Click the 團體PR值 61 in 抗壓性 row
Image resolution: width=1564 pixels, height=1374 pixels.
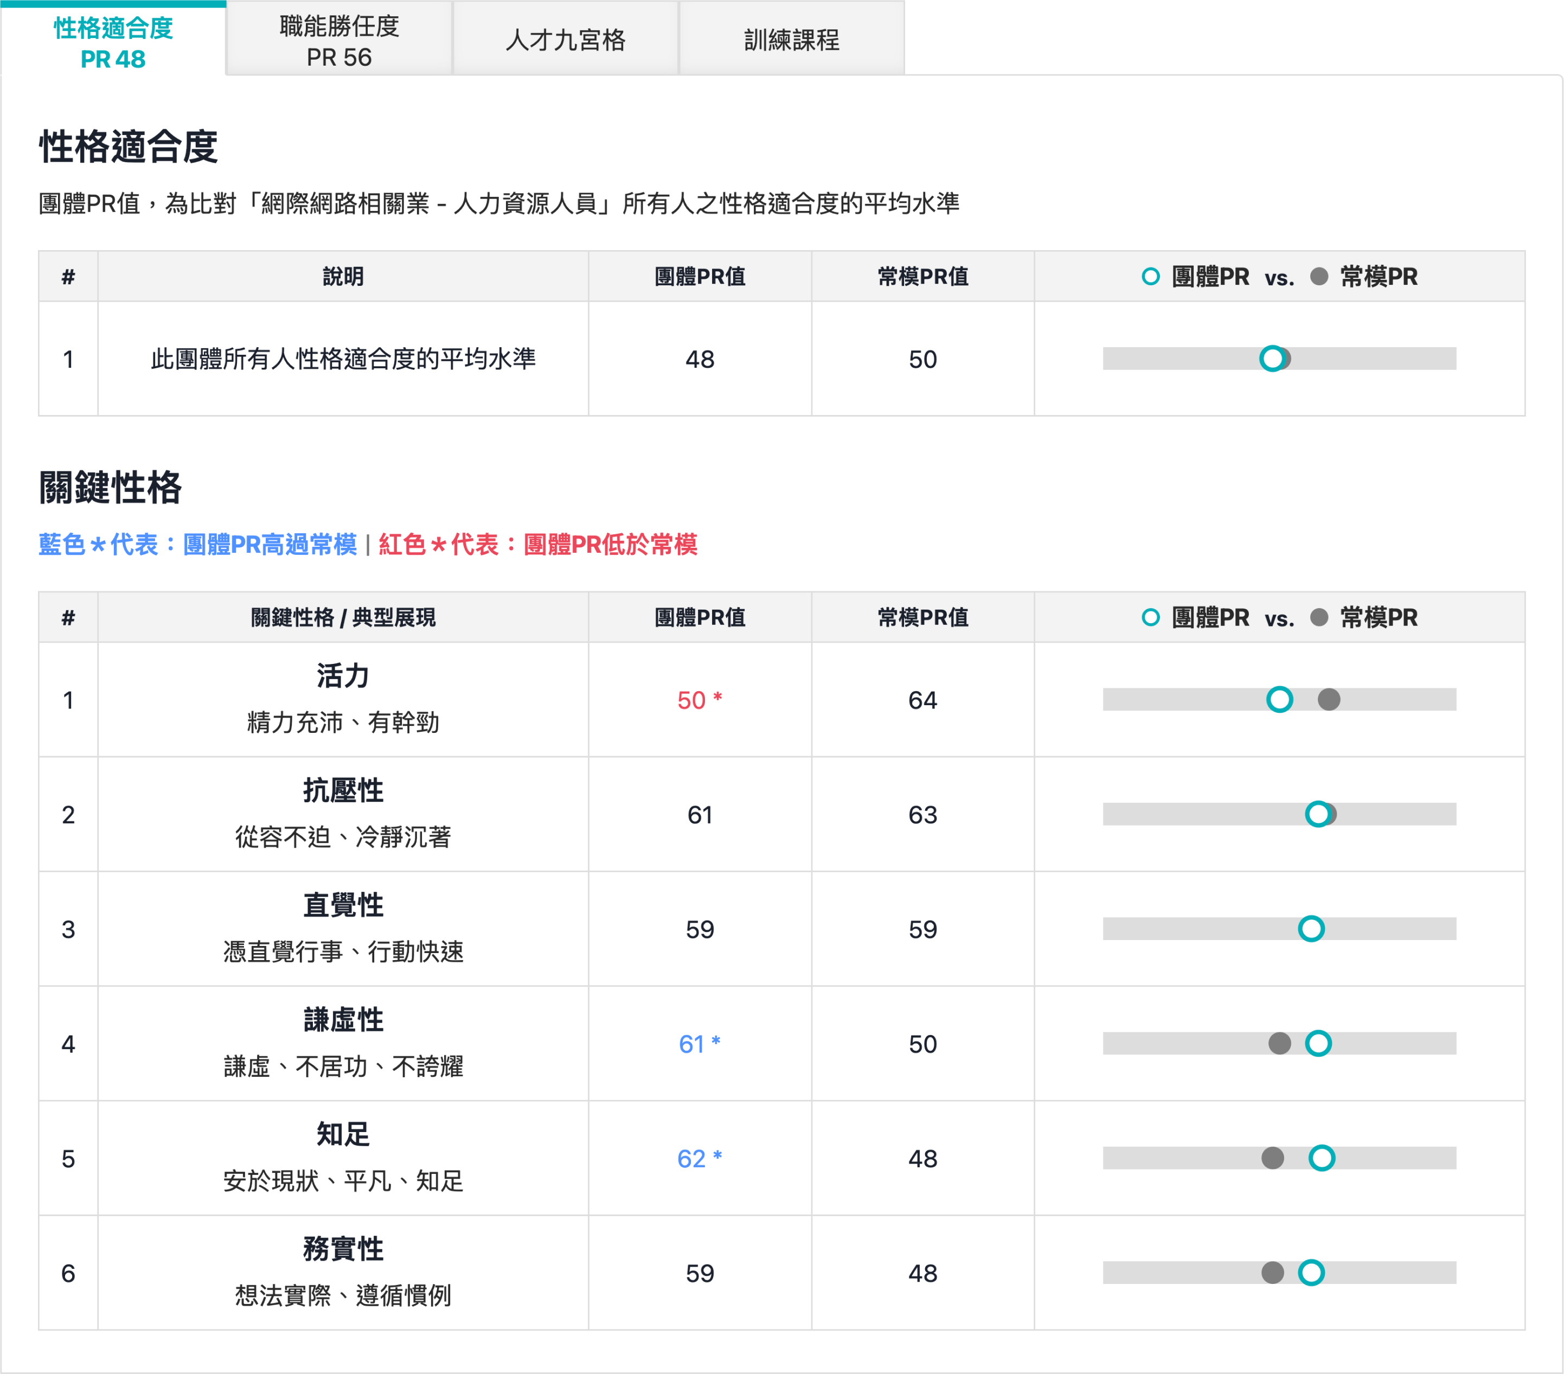(x=700, y=814)
